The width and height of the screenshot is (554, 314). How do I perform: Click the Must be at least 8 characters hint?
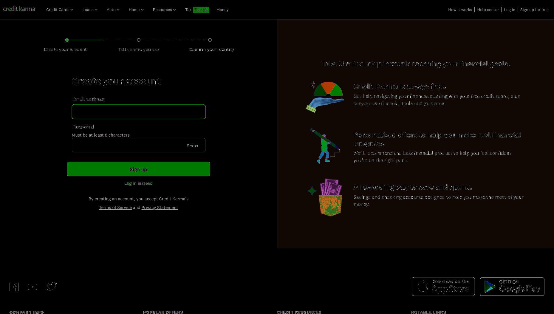(x=100, y=135)
